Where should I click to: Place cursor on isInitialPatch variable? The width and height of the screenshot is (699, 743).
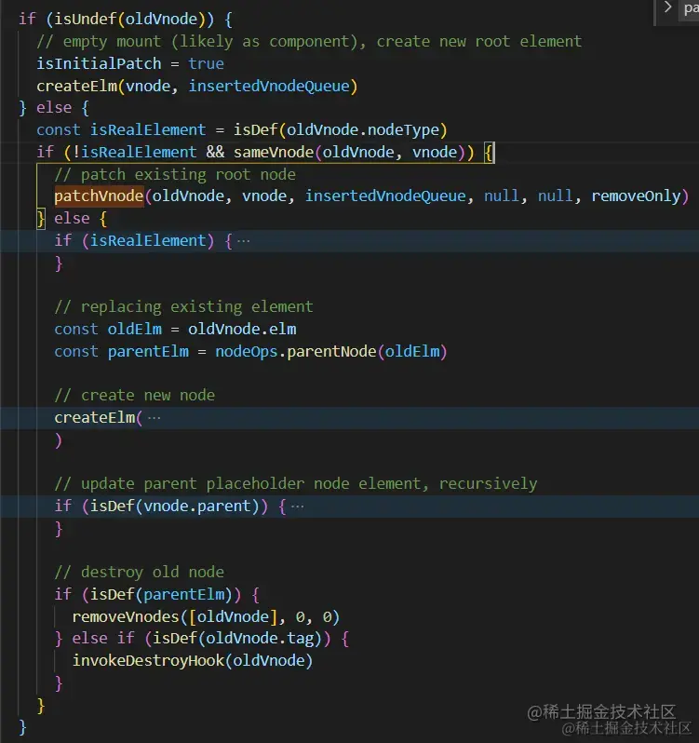(99, 63)
